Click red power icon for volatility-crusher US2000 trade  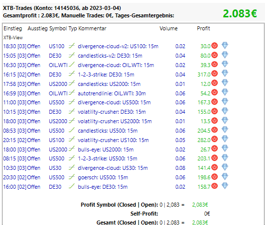coord(214,121)
